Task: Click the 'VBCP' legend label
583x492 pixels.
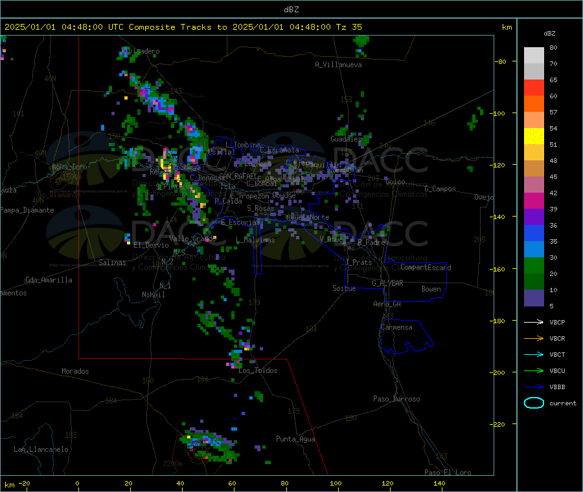Action: 557,322
